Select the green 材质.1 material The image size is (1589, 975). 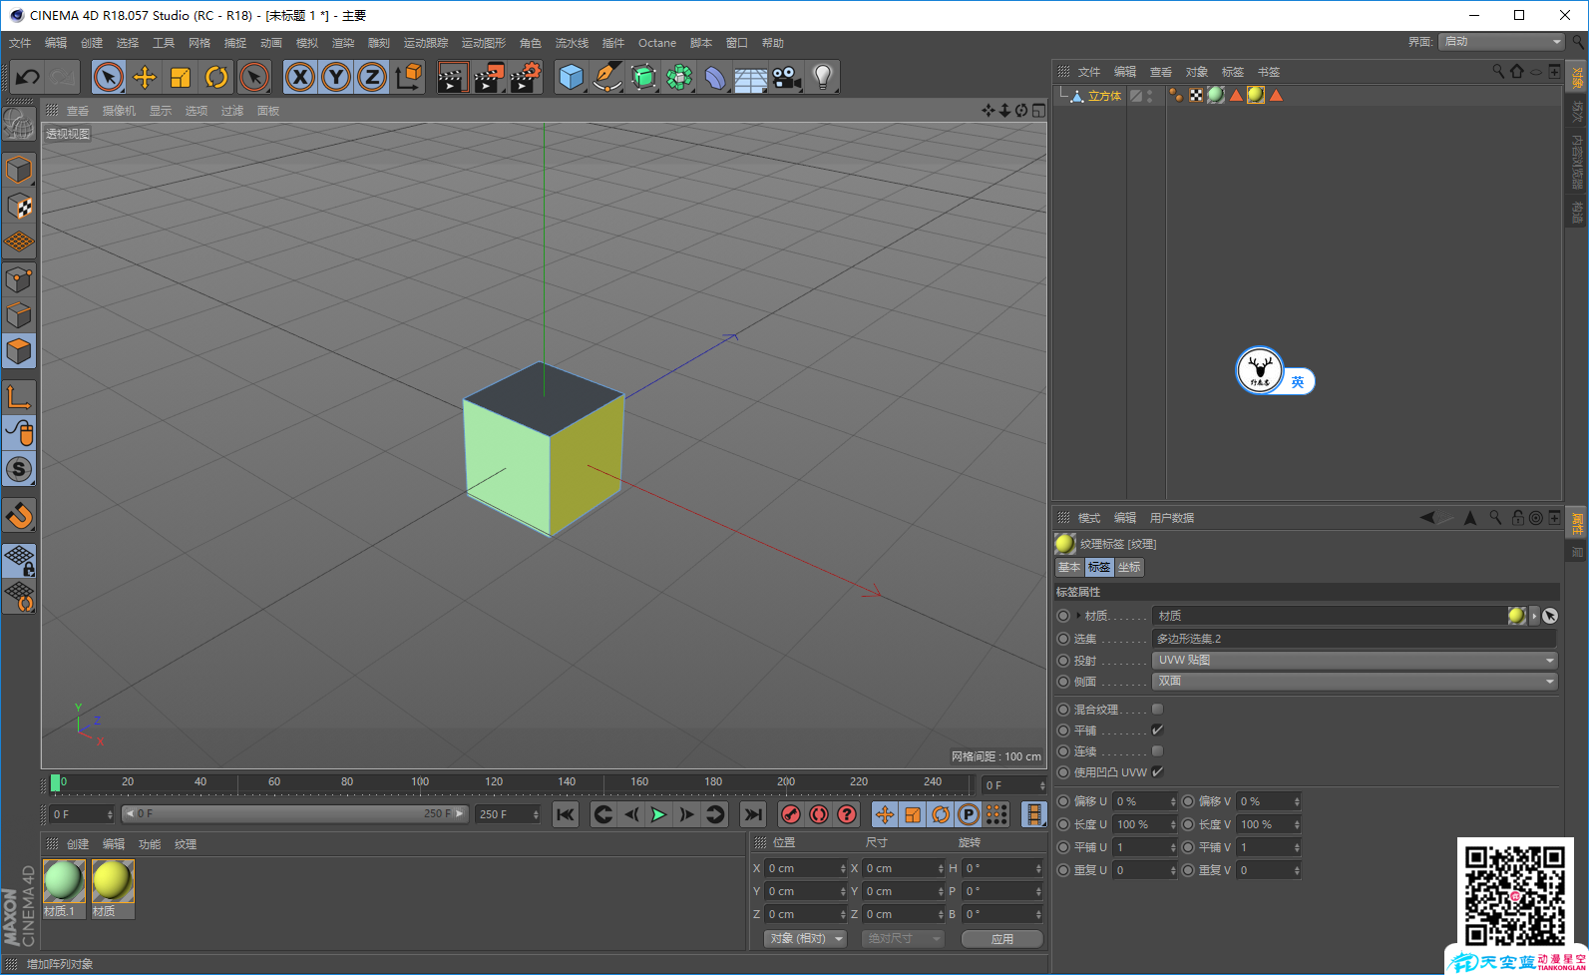pos(64,888)
